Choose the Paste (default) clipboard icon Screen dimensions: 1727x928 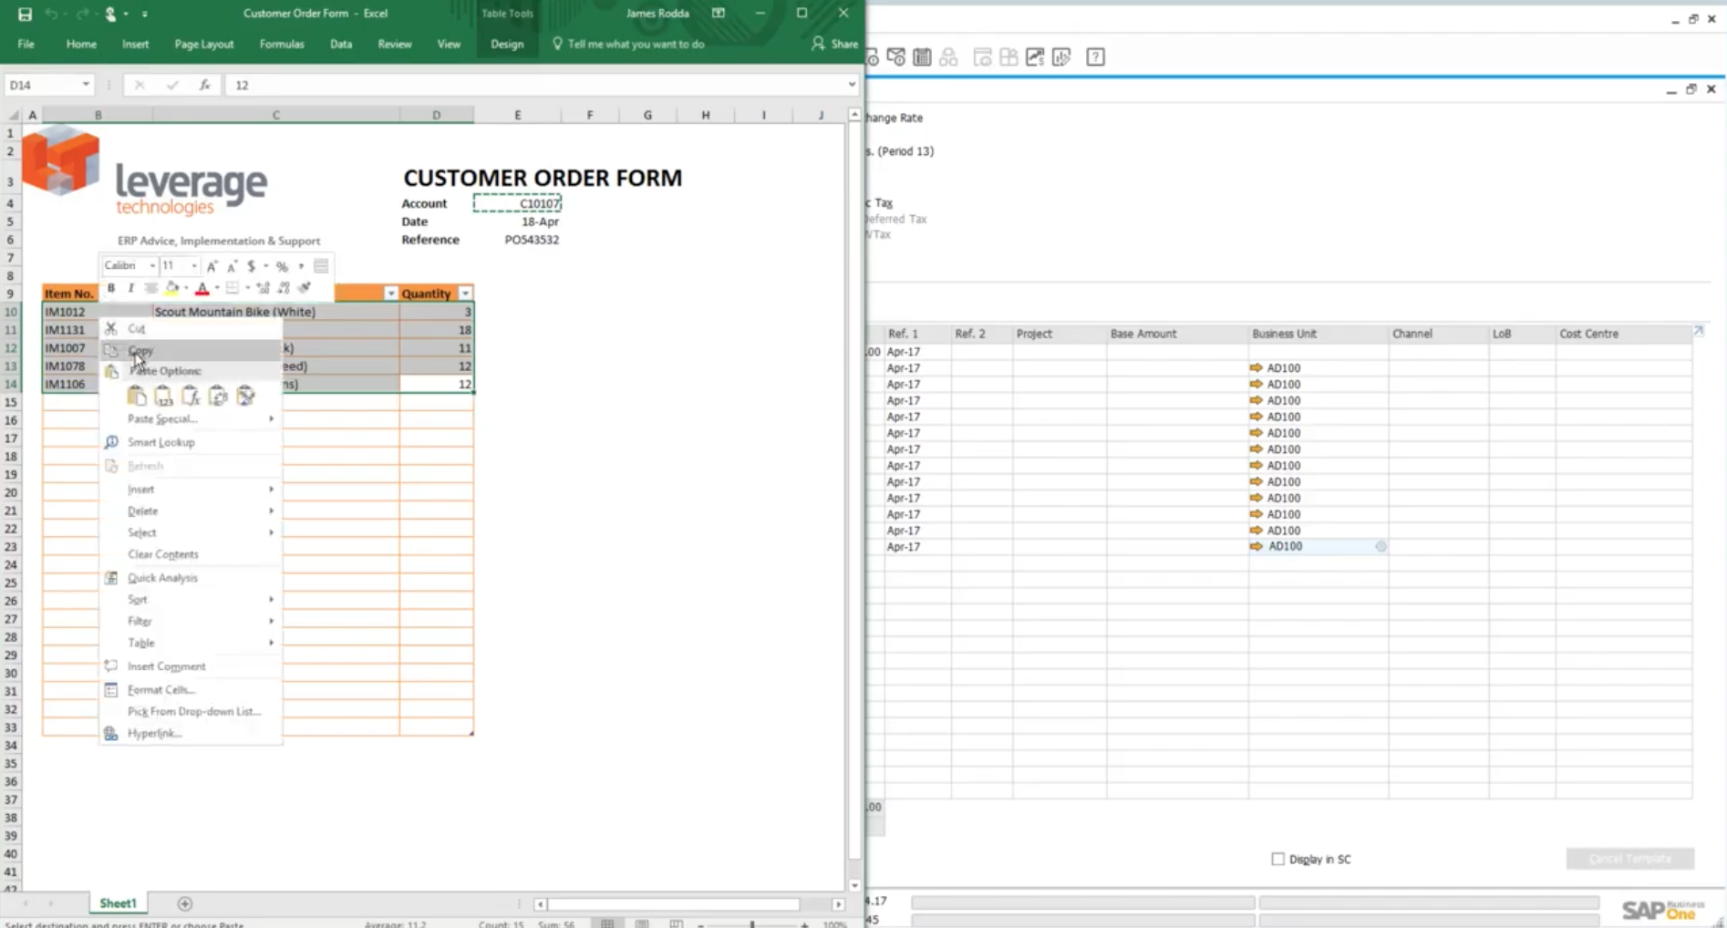(x=136, y=396)
